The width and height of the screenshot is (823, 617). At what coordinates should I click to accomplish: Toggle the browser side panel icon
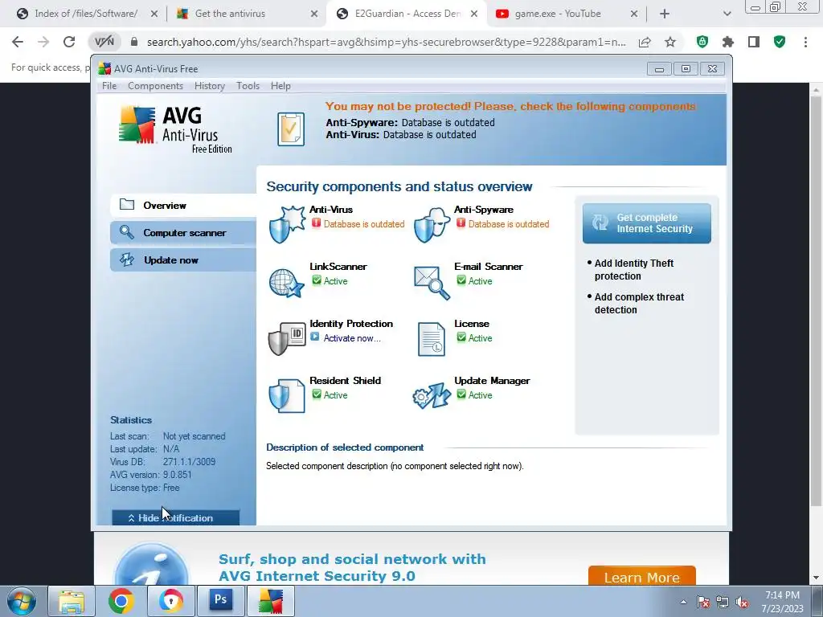754,42
